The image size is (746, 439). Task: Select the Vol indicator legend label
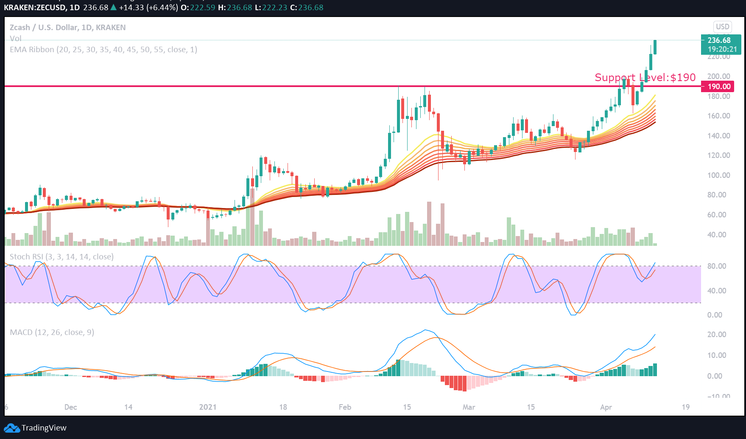coord(16,38)
